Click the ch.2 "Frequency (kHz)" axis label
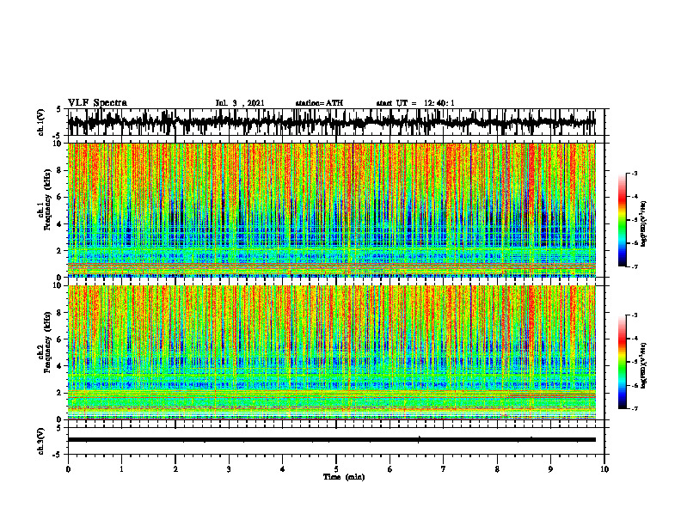The image size is (681, 526). [48, 341]
